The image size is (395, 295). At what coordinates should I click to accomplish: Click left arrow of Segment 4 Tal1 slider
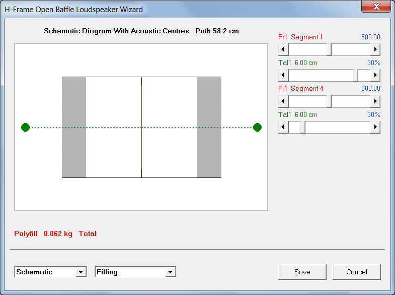(x=283, y=127)
